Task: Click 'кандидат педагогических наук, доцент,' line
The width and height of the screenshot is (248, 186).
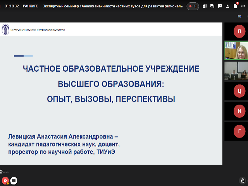Action: tap(64, 144)
